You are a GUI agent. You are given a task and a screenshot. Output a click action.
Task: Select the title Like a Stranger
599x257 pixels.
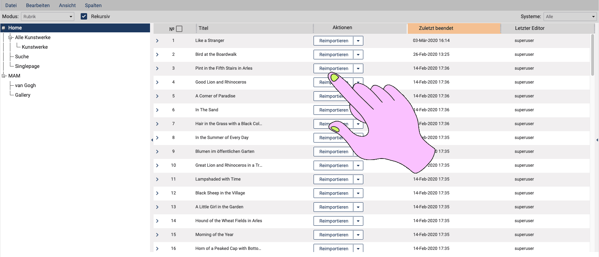[x=210, y=41]
